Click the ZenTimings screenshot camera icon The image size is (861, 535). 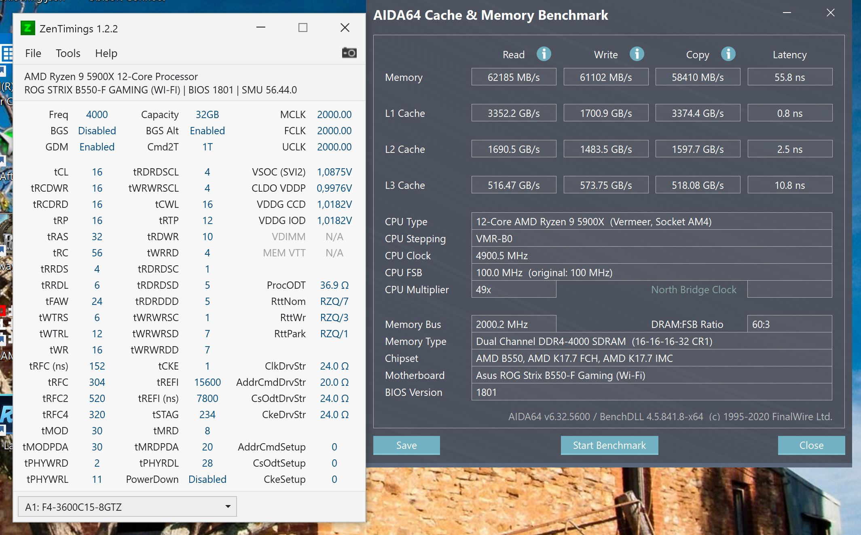tap(349, 53)
